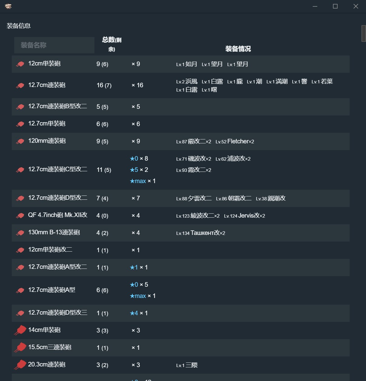
Task: Click the ★5 × 2 improvement level entry
Action: (x=139, y=170)
